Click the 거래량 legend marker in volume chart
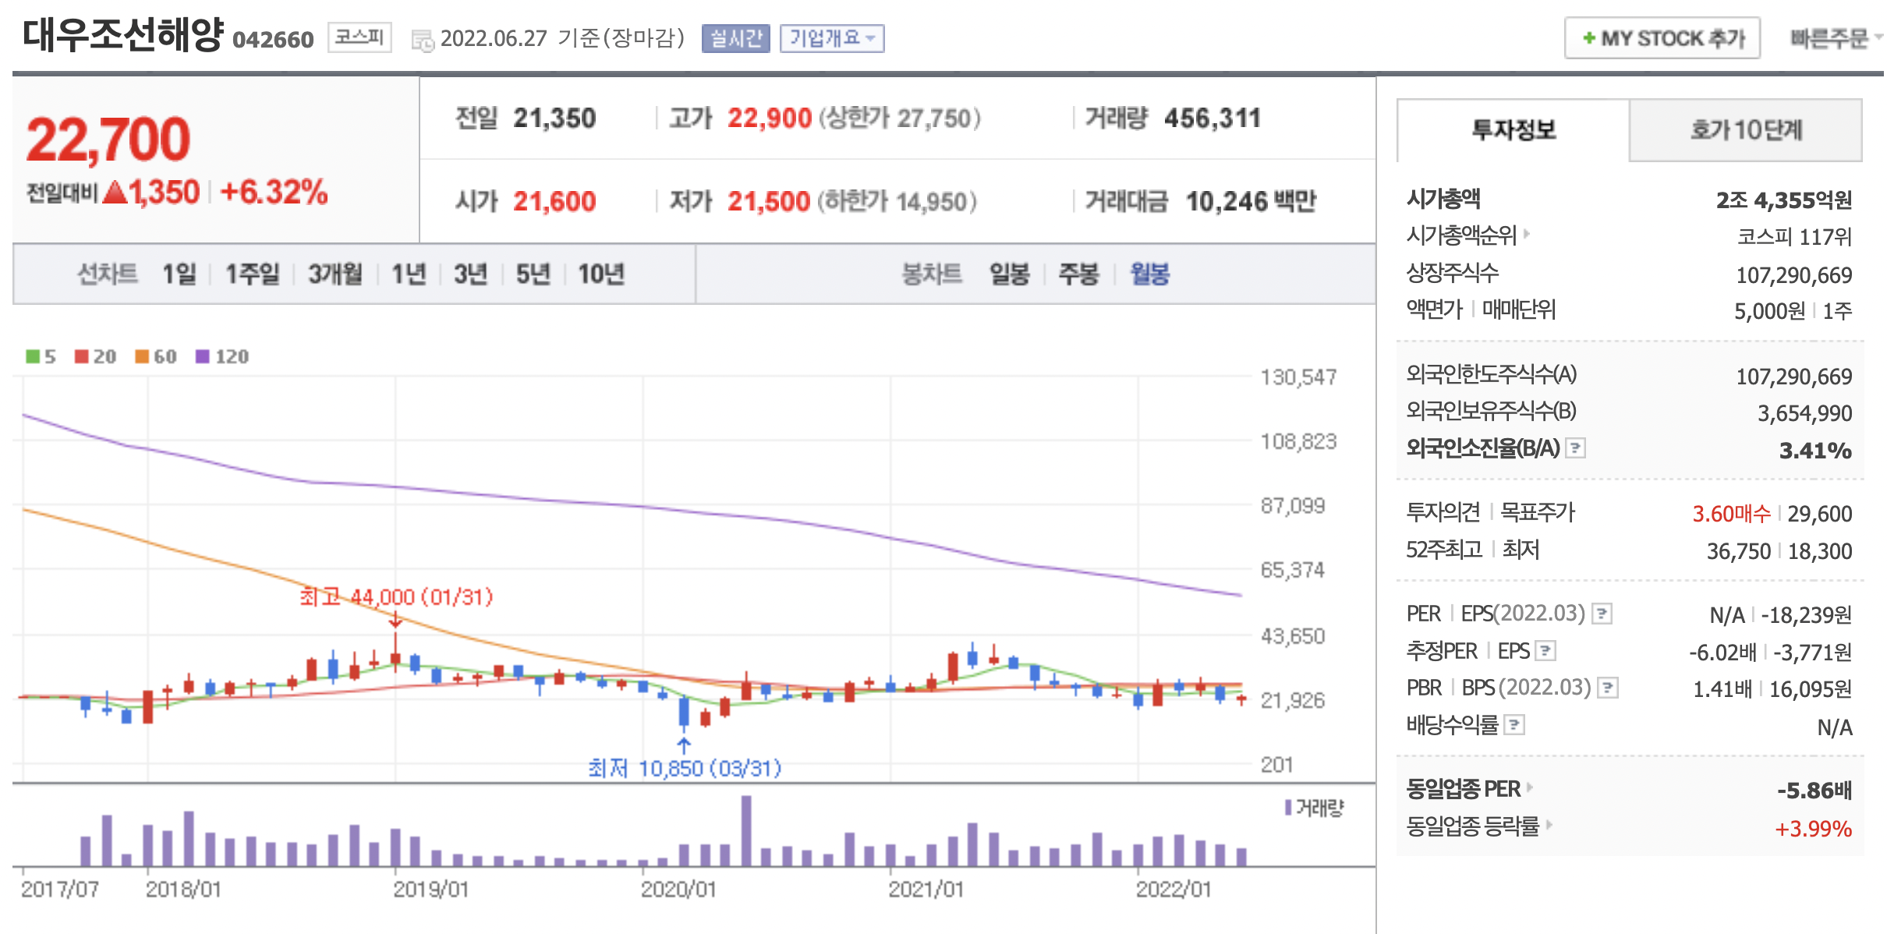The width and height of the screenshot is (1887, 934). [1288, 808]
